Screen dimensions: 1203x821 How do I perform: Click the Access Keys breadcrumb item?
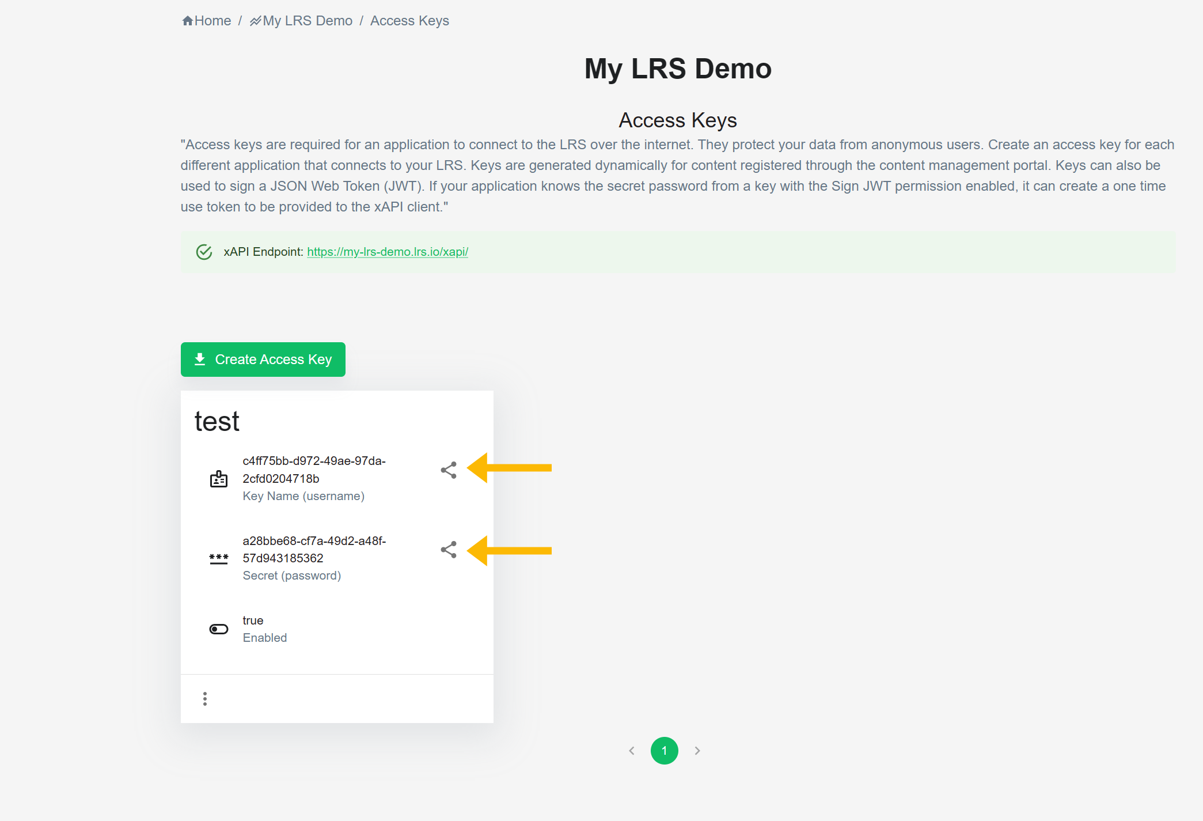pos(409,21)
